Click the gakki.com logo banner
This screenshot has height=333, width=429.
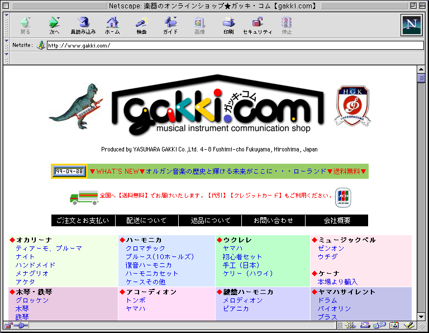coord(218,106)
